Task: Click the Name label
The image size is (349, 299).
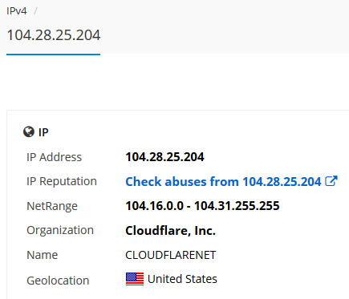Action: point(42,255)
